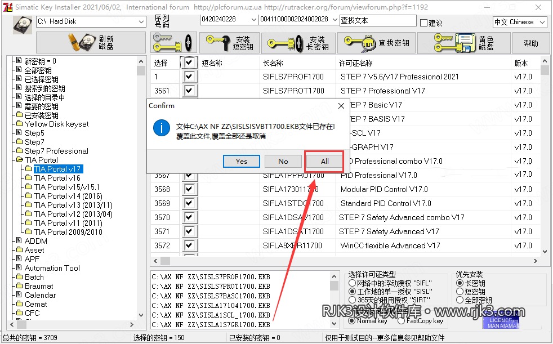
Task: Click All to overwrite all files
Action: [x=325, y=162]
